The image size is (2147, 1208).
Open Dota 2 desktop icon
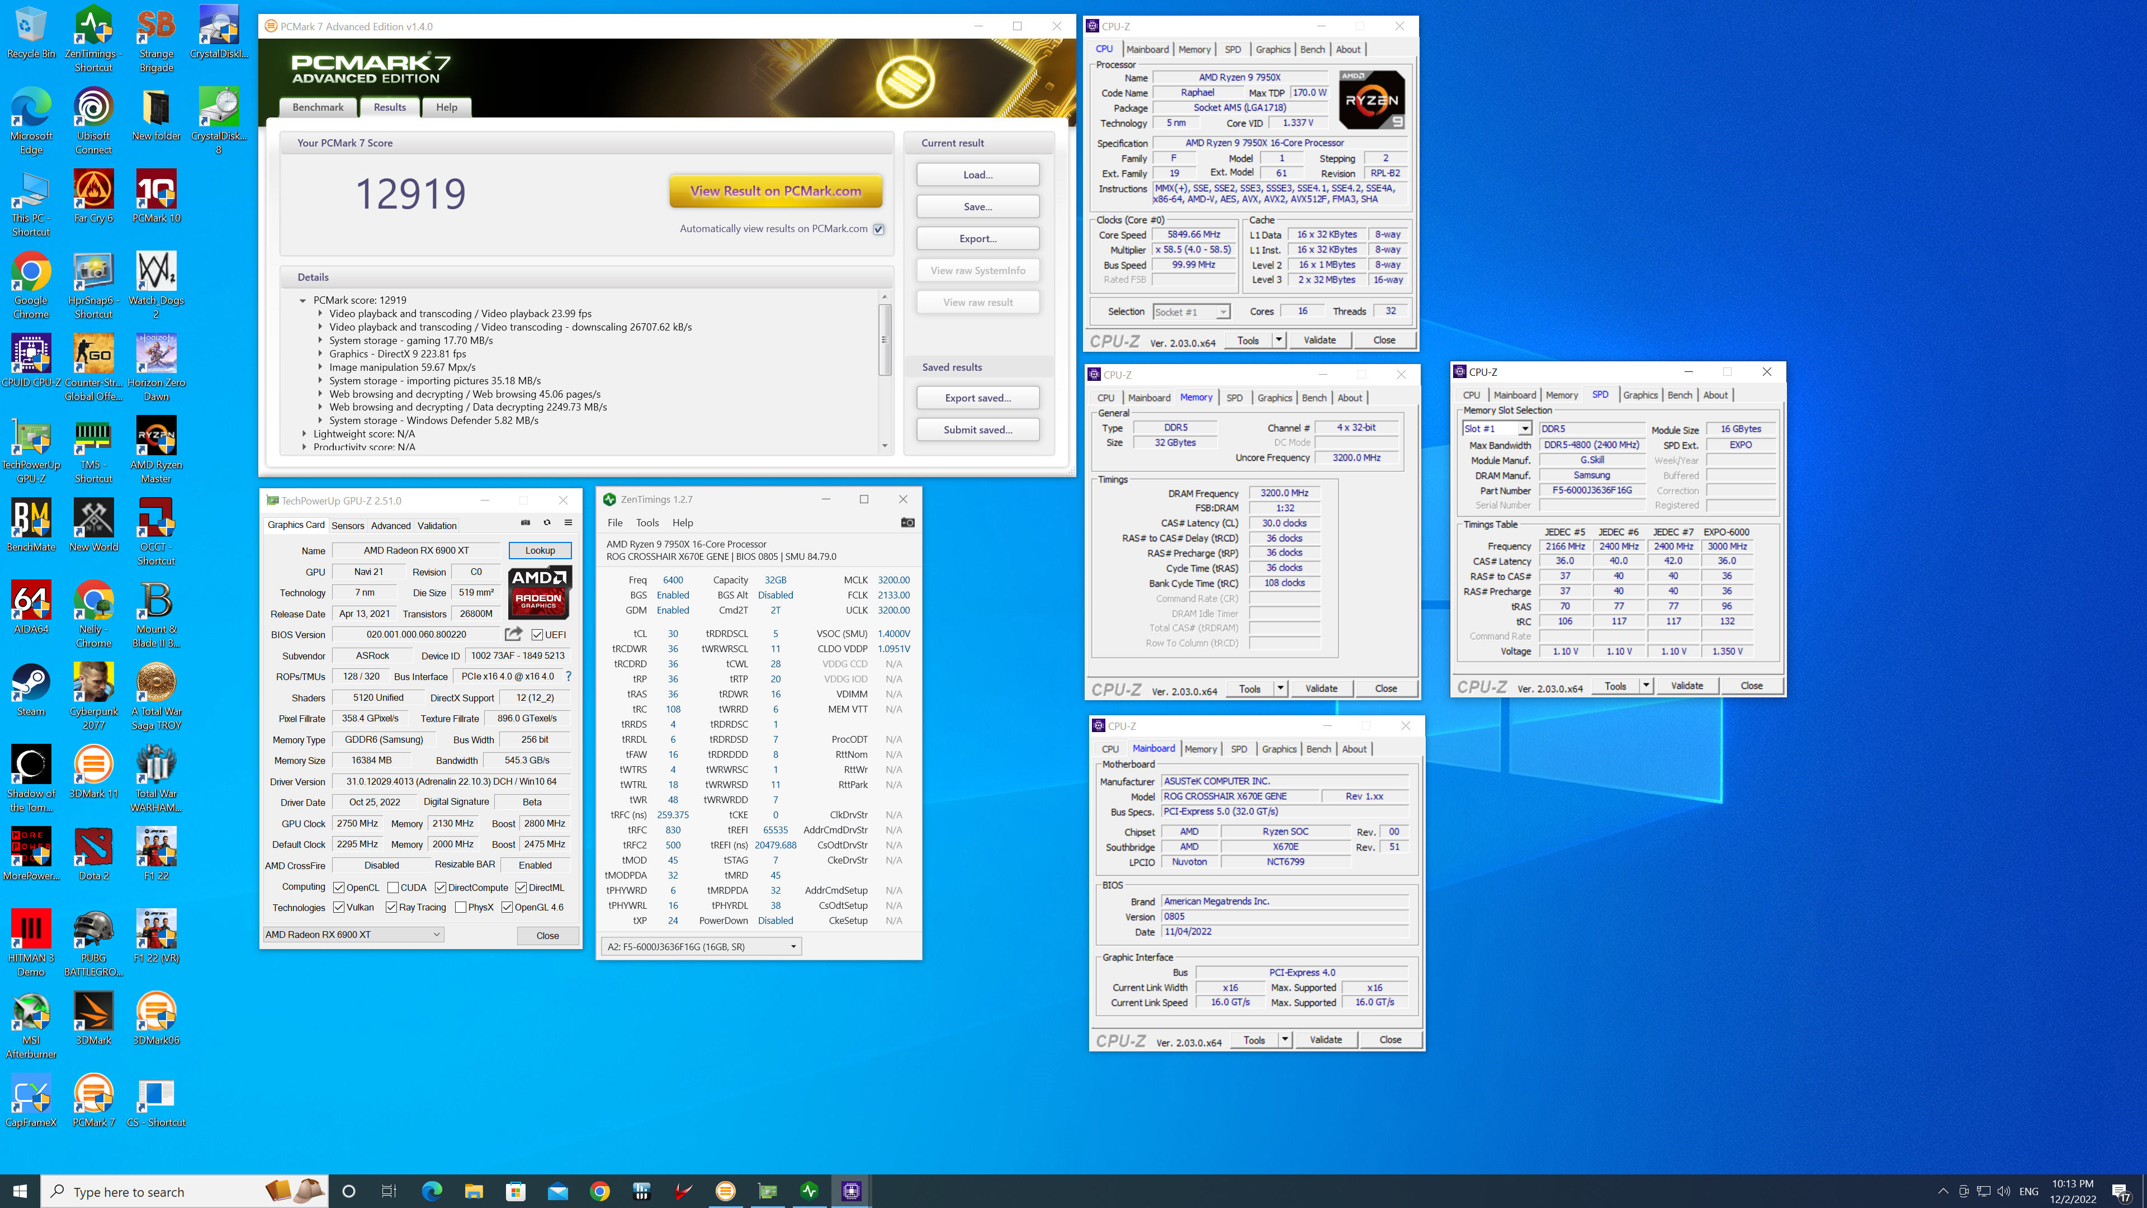tap(93, 855)
